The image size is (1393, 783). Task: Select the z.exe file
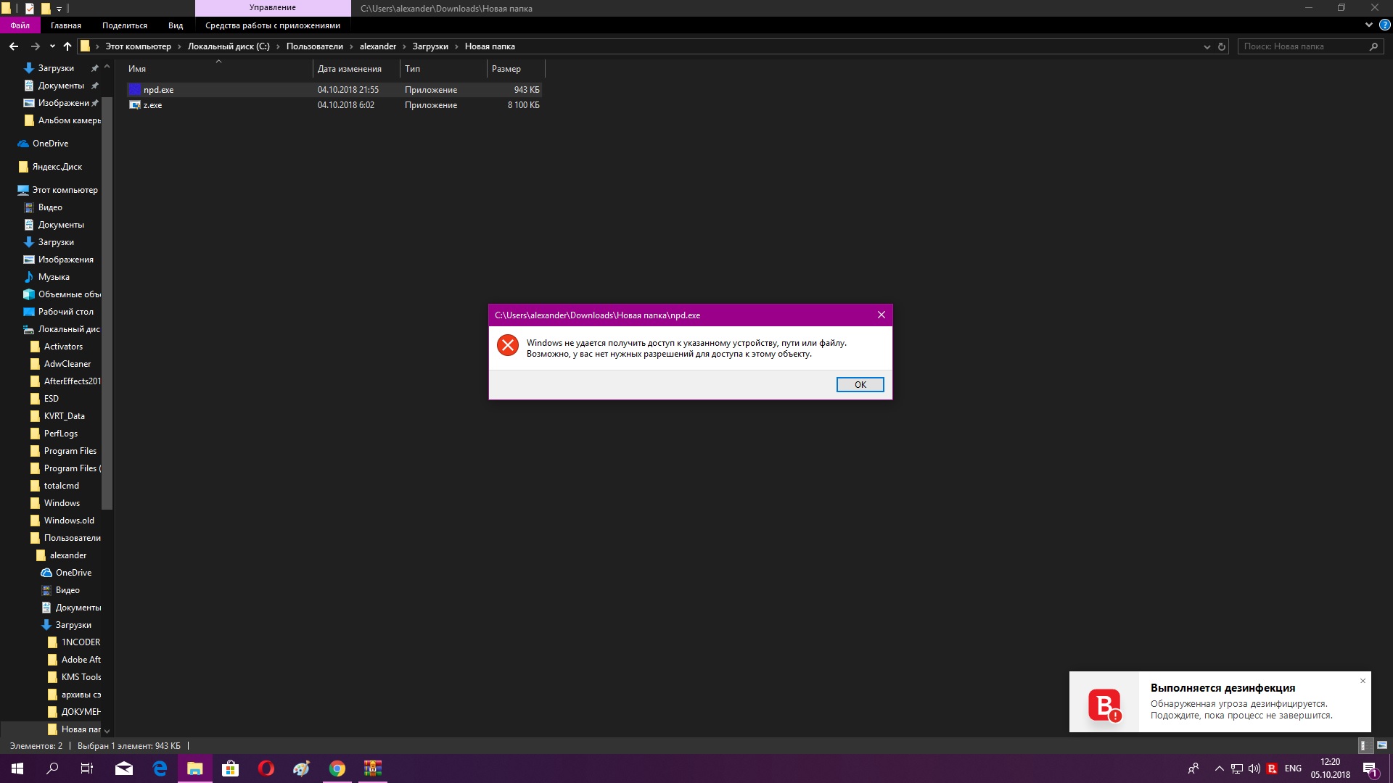152,105
